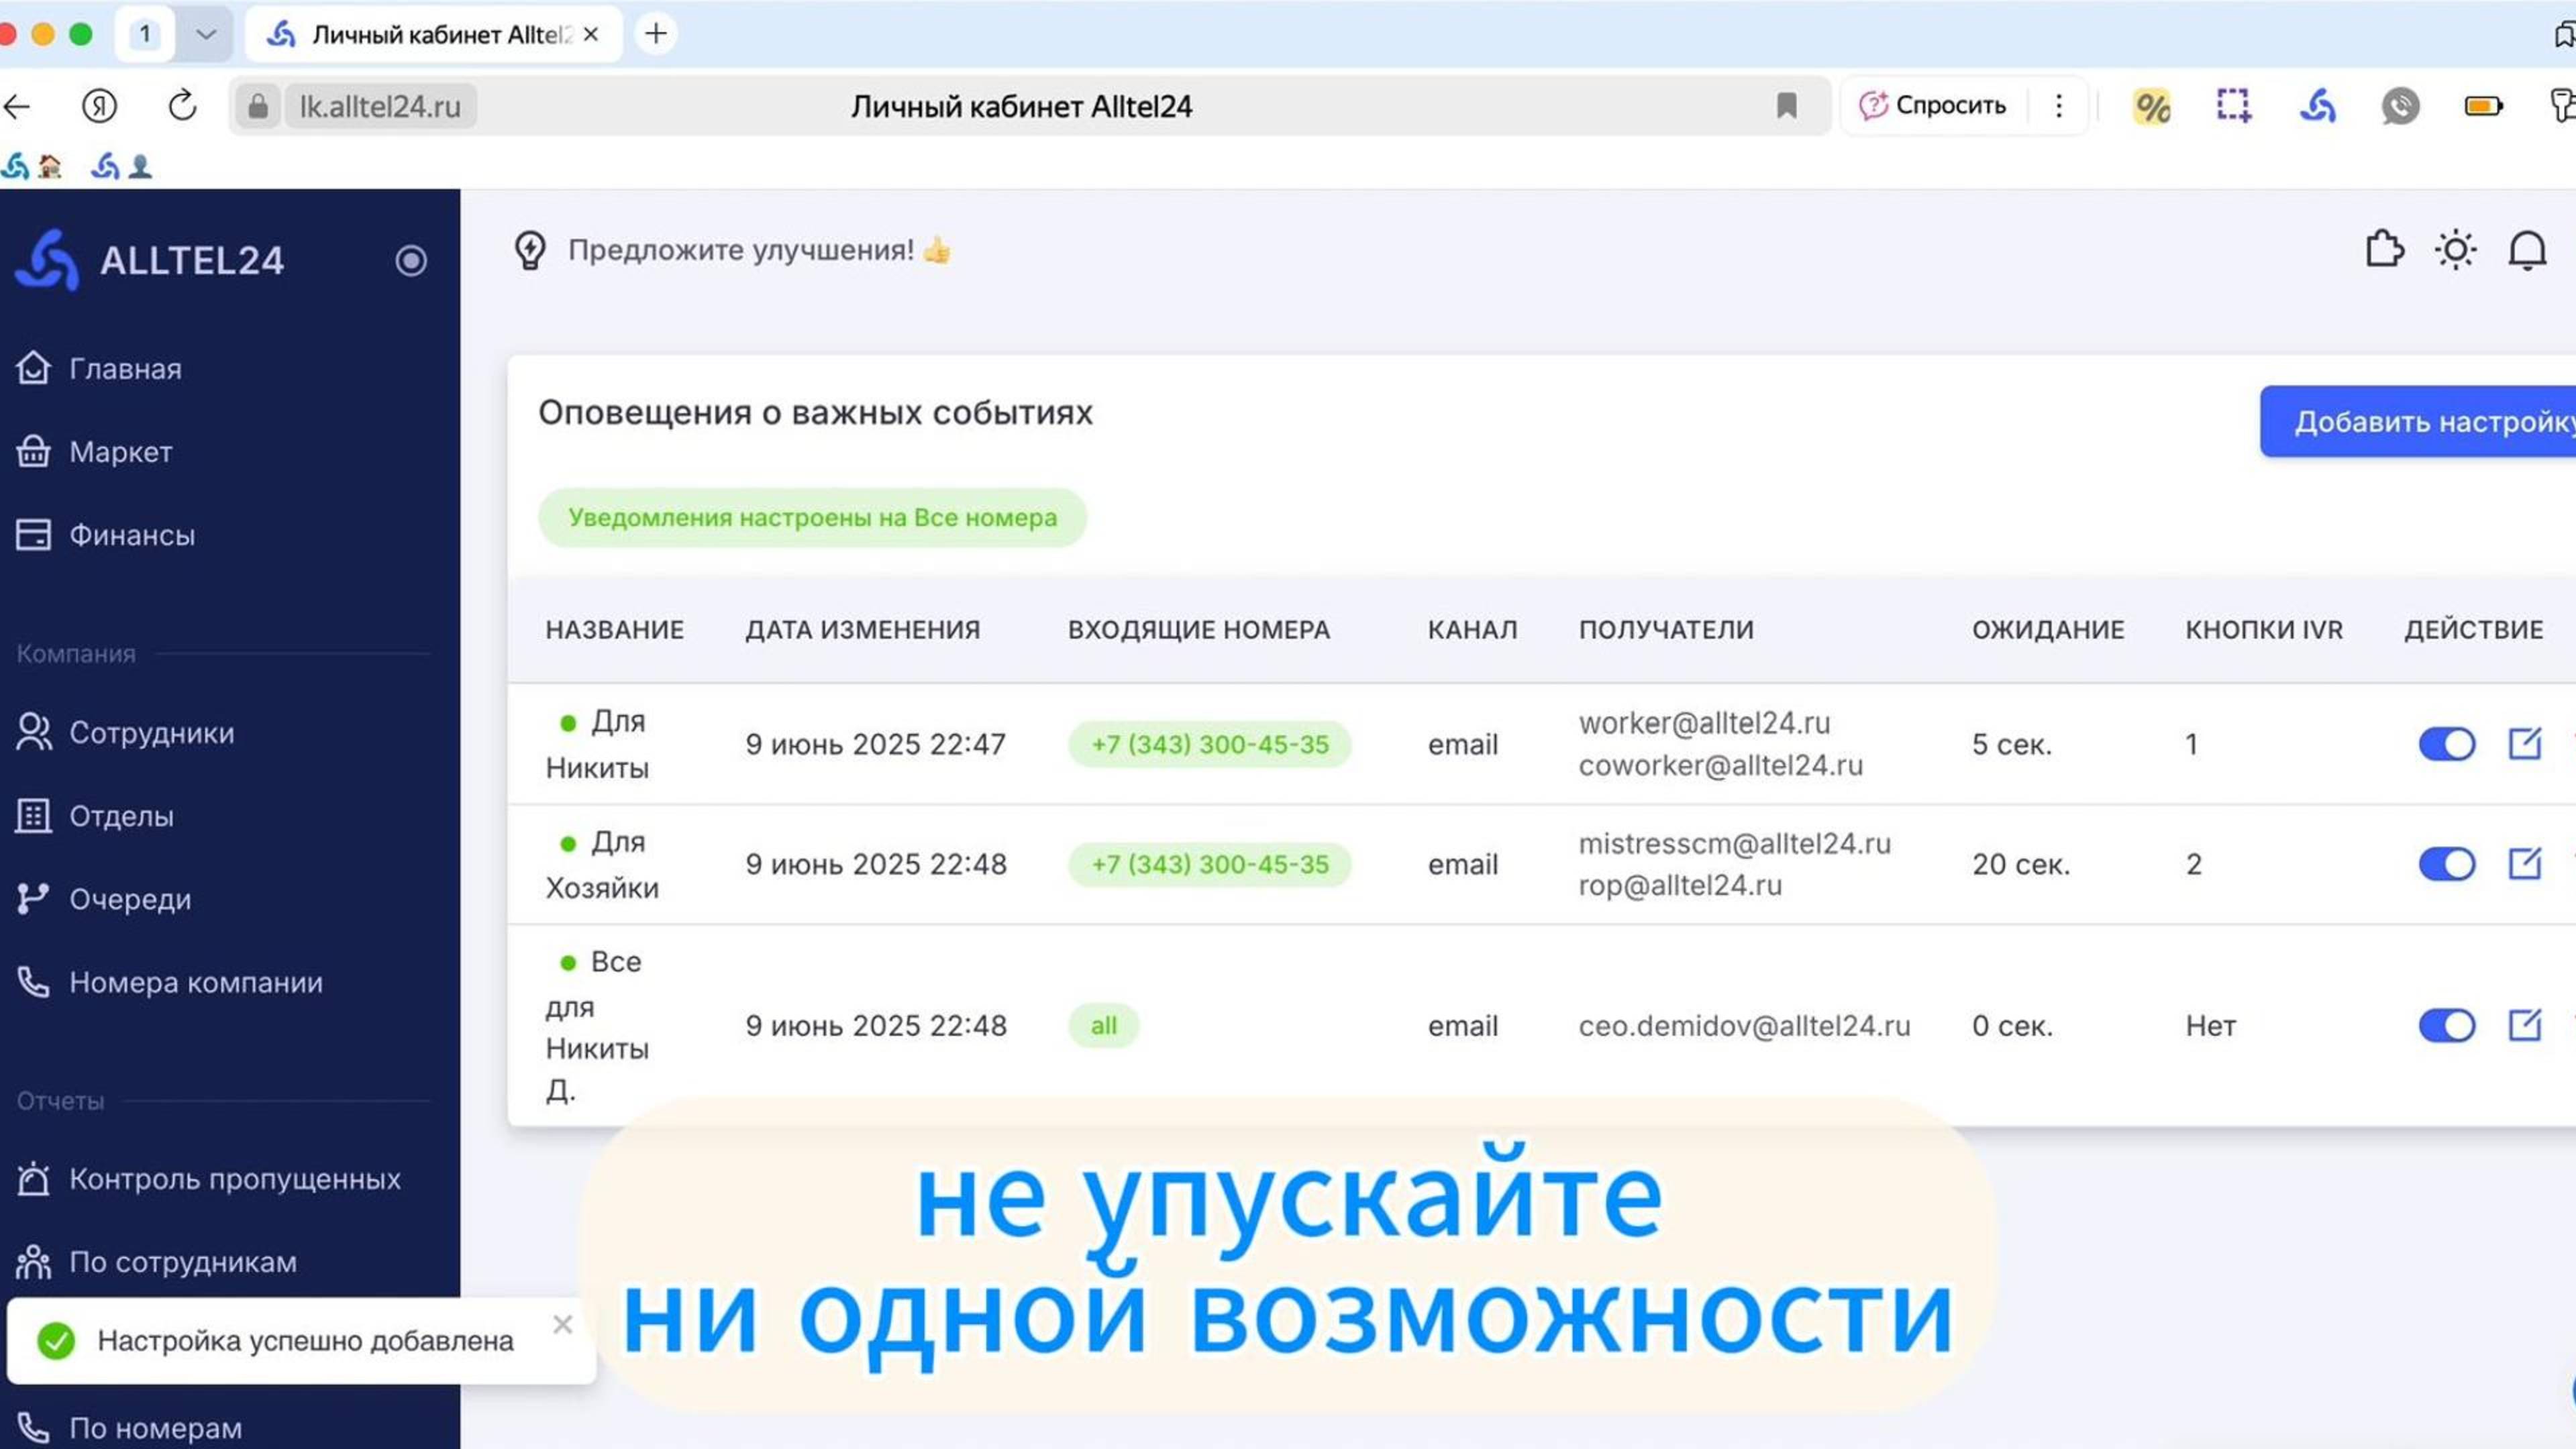Go back in browser
The height and width of the screenshot is (1449, 2576).
coord(18,106)
